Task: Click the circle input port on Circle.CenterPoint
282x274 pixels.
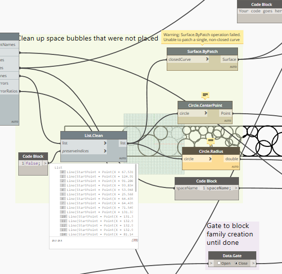Action: click(192, 113)
